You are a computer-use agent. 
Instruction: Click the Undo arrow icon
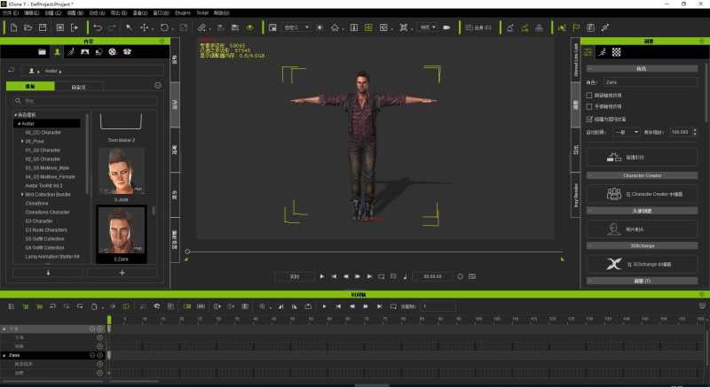(x=97, y=27)
